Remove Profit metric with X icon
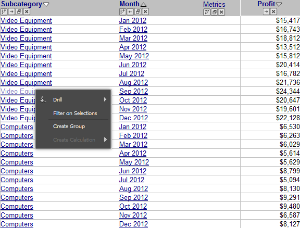The height and width of the screenshot is (228, 300). (273, 12)
